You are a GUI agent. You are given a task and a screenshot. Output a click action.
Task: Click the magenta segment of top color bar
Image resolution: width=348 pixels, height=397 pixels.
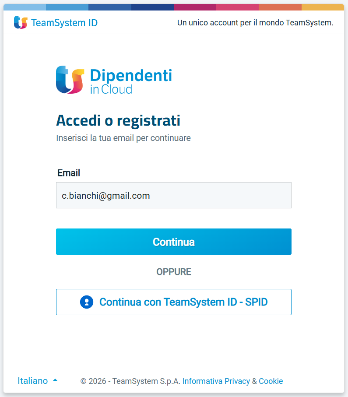click(195, 7)
